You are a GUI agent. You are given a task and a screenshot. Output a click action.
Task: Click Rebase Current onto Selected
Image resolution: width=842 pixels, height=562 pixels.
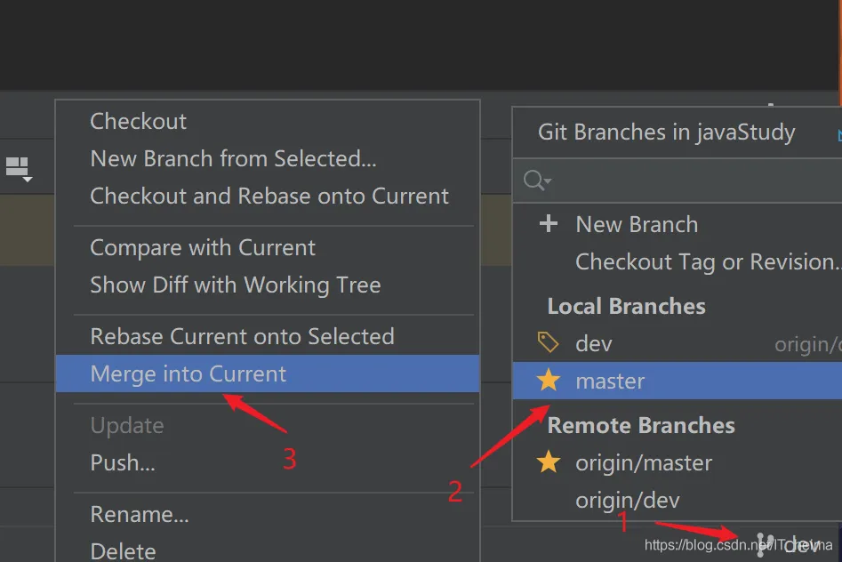(242, 337)
